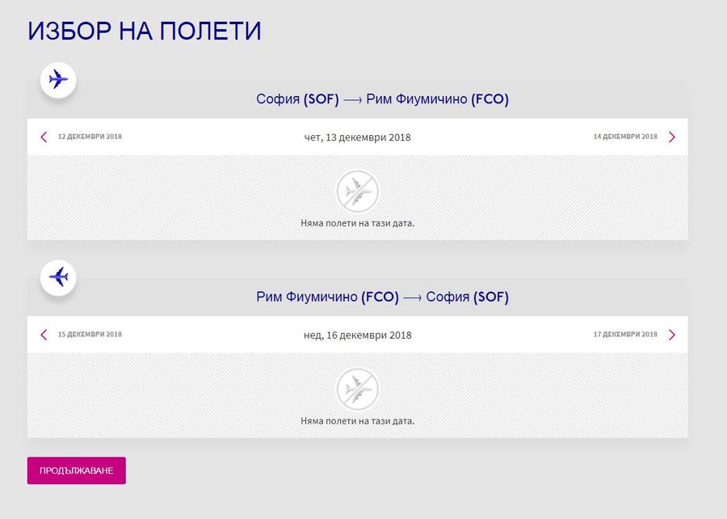Viewport: 727px width, 519px height.
Task: Select 12 декември 2018 date
Action: (x=90, y=137)
